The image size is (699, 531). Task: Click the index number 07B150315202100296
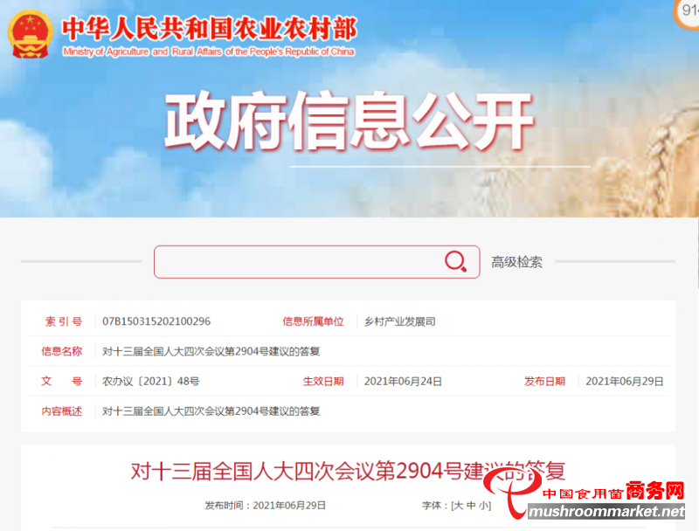click(156, 321)
